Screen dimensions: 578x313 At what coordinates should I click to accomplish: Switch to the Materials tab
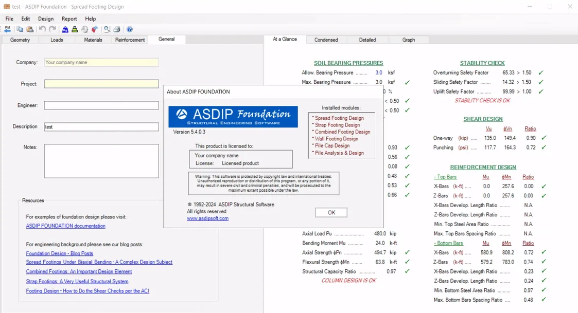[93, 40]
